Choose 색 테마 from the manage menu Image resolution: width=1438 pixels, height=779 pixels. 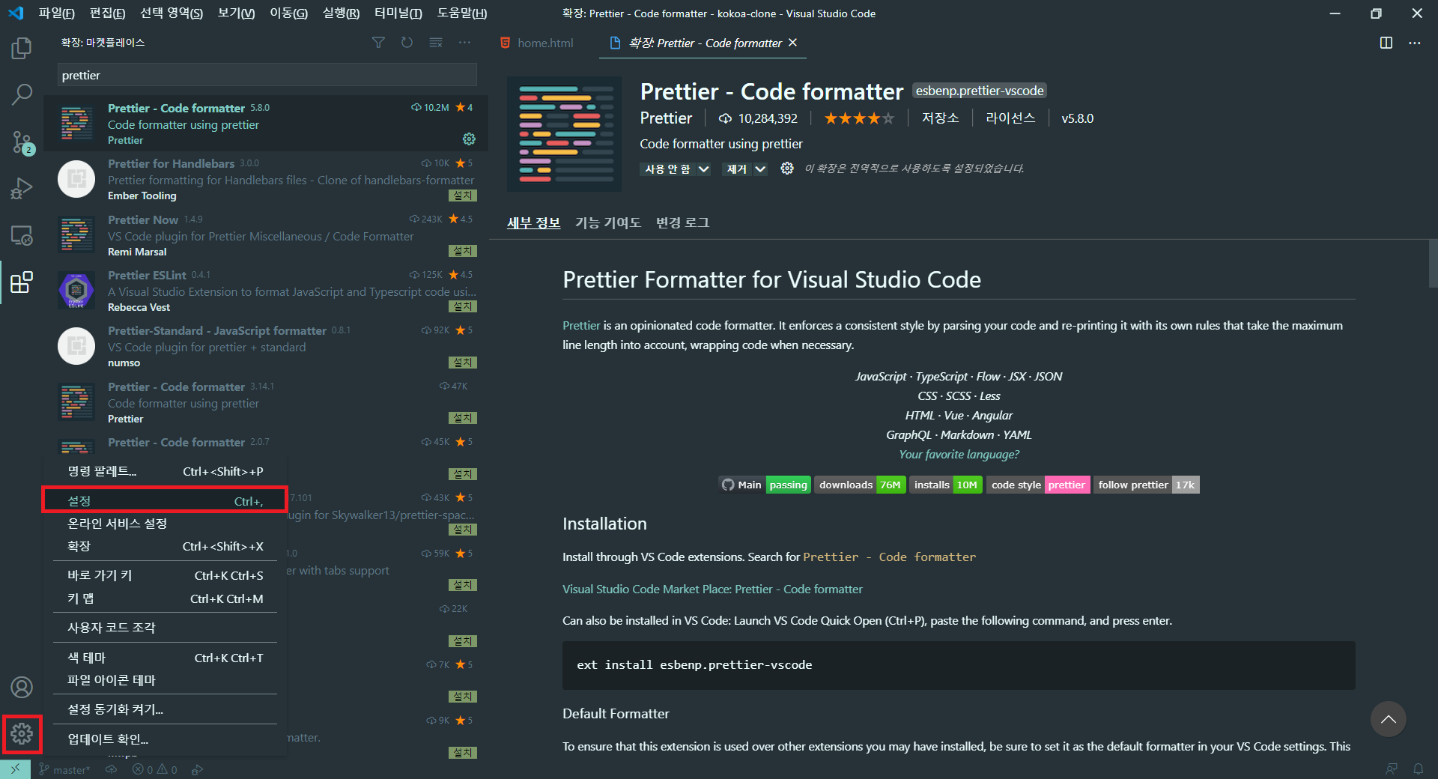pos(165,658)
